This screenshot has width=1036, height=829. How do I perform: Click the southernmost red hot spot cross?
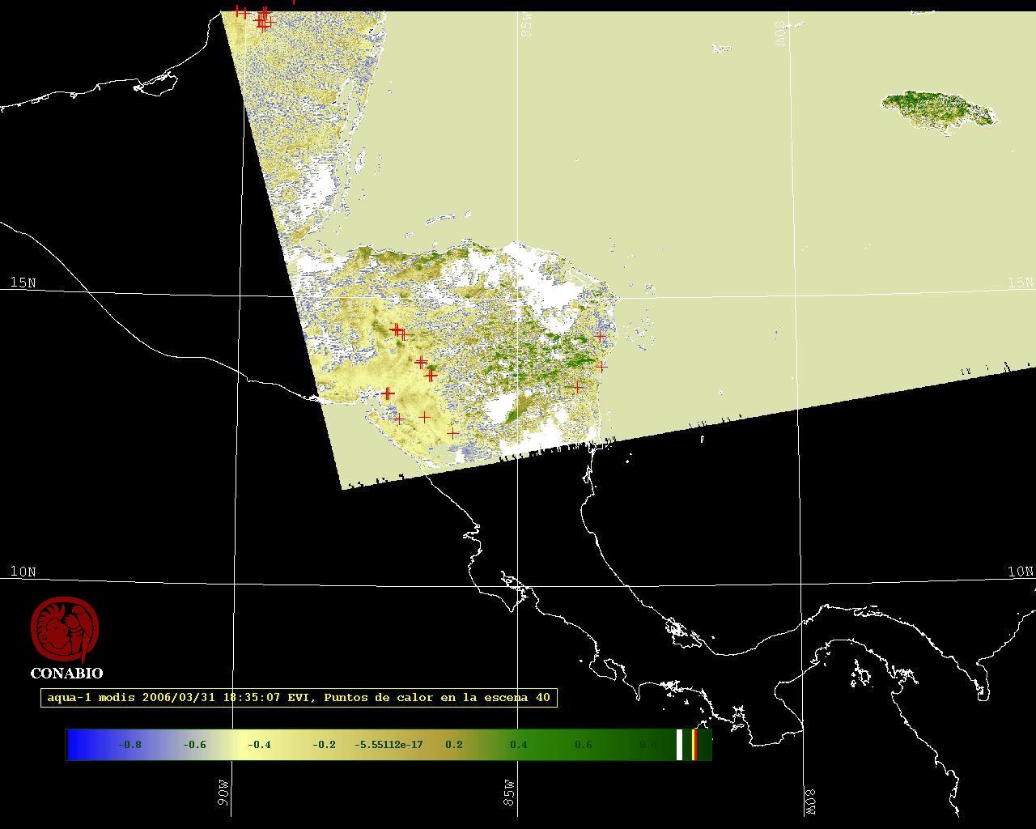coord(452,433)
